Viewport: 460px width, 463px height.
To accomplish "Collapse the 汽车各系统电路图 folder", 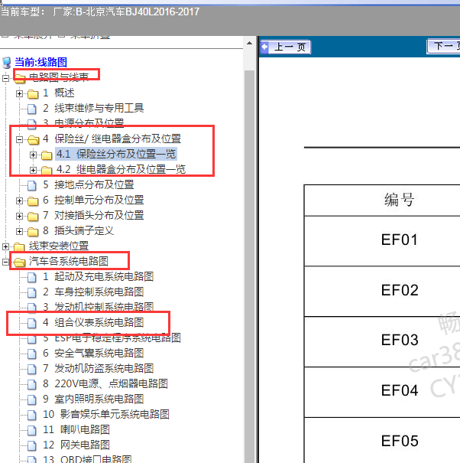I will click(x=5, y=262).
